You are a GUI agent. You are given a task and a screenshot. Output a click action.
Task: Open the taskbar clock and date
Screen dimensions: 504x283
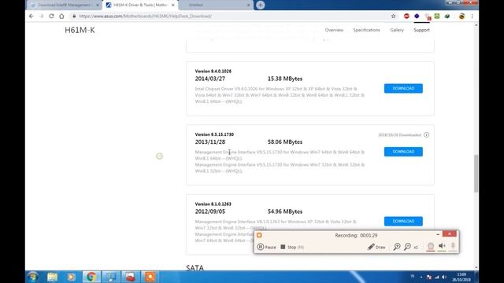pyautogui.click(x=461, y=277)
